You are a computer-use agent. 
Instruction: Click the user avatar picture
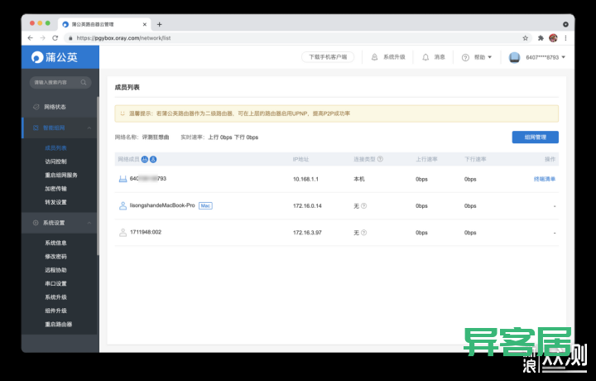514,57
